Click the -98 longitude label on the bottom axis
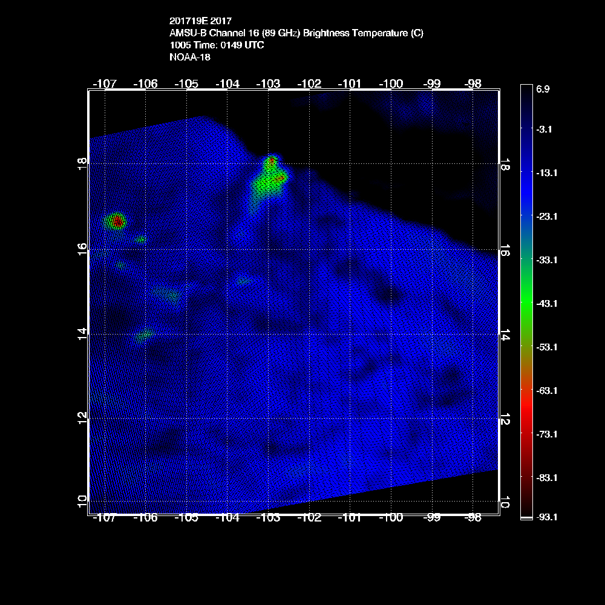Viewport: 605px width, 605px height. pyautogui.click(x=473, y=518)
